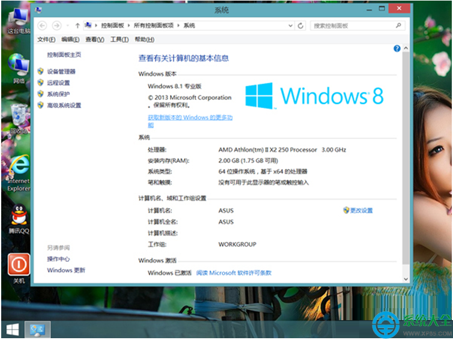
Task: Open Internet Explorer desktop icon
Action: (x=19, y=174)
